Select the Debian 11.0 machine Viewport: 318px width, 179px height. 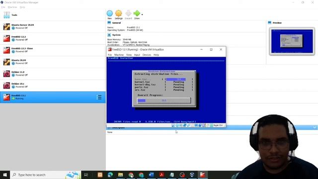pyautogui.click(x=53, y=74)
